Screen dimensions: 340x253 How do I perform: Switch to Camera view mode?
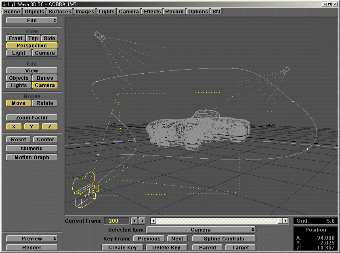[x=44, y=53]
